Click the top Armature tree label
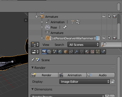122x97 pixels. 52,17
